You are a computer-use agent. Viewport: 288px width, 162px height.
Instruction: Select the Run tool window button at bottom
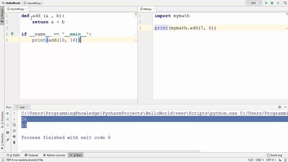pos(76,155)
